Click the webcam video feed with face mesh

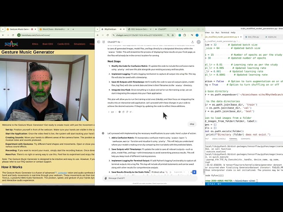coord(44,88)
